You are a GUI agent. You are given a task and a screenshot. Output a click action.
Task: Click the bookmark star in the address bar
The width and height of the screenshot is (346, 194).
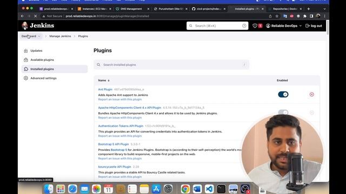(277, 16)
